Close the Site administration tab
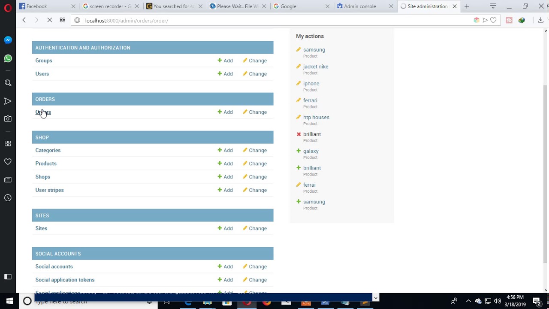Screen dimensions: 549x309 pyautogui.click(x=455, y=6)
